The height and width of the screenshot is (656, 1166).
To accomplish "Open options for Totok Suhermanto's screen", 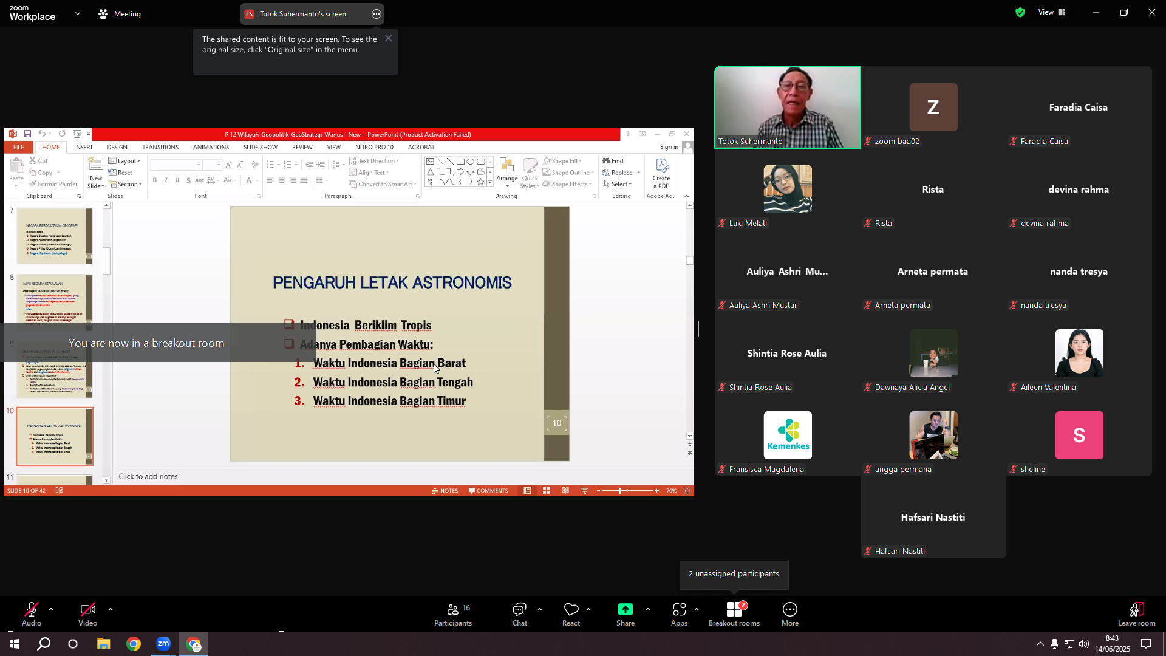I will coord(377,14).
